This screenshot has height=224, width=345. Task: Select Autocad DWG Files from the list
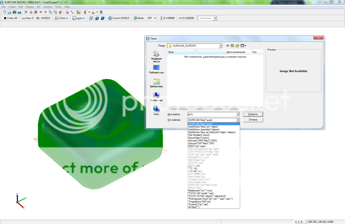click(x=202, y=140)
